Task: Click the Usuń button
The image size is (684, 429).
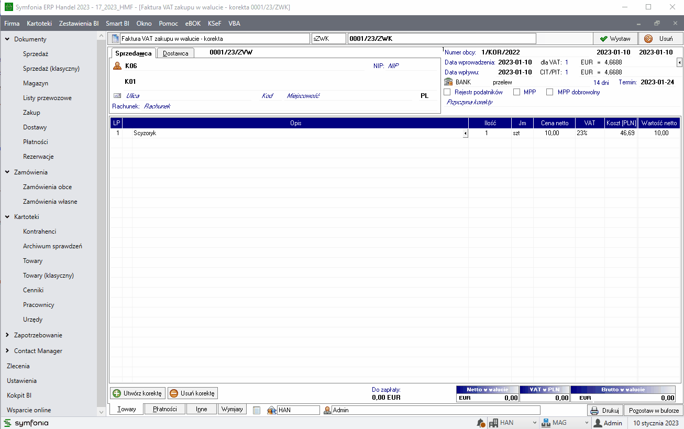Action: point(660,39)
